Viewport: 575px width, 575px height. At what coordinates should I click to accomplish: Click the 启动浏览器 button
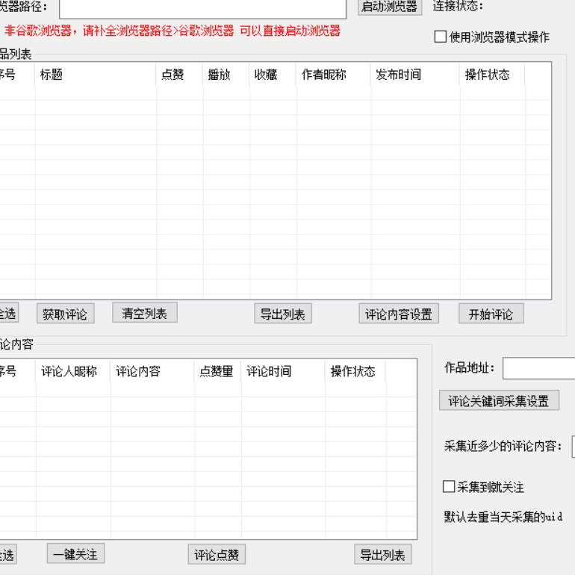pos(389,7)
